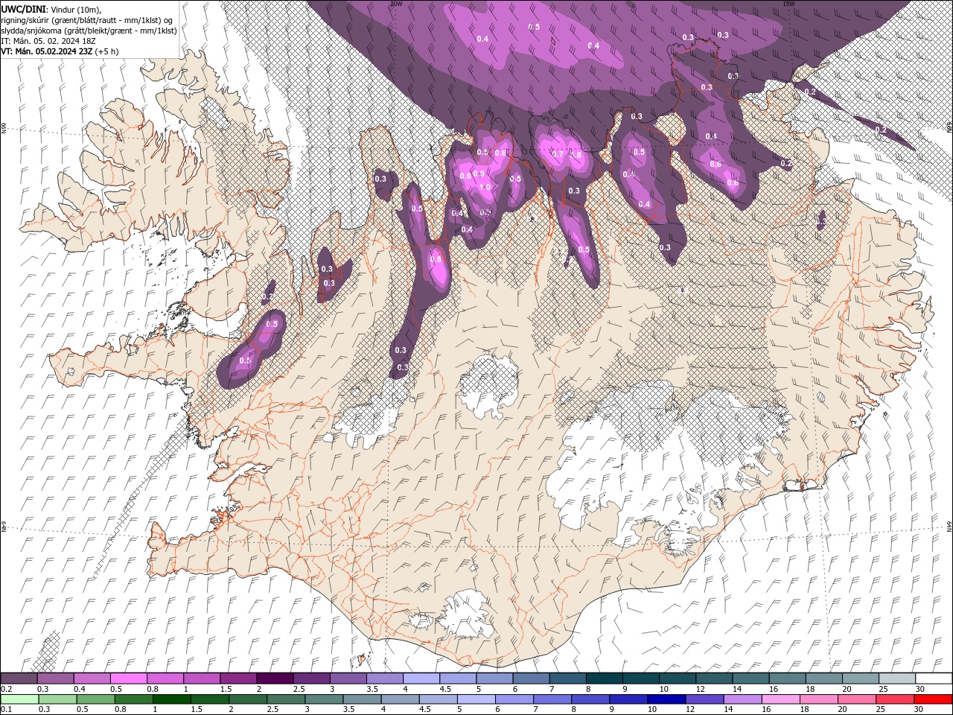This screenshot has height=715, width=953.
Task: Select the 'VT: Mán. 05.02.2024 23Z (+5 h)' line
Action: coord(60,51)
